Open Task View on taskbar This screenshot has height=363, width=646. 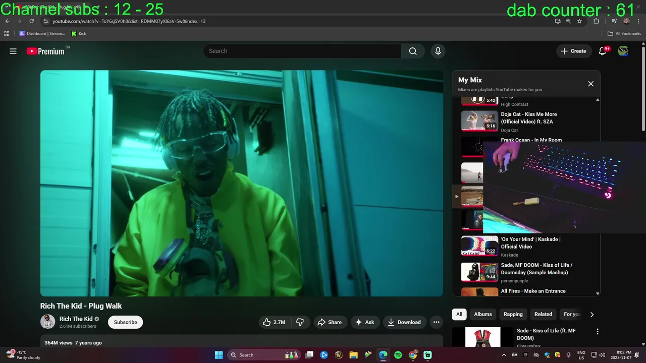click(x=309, y=355)
